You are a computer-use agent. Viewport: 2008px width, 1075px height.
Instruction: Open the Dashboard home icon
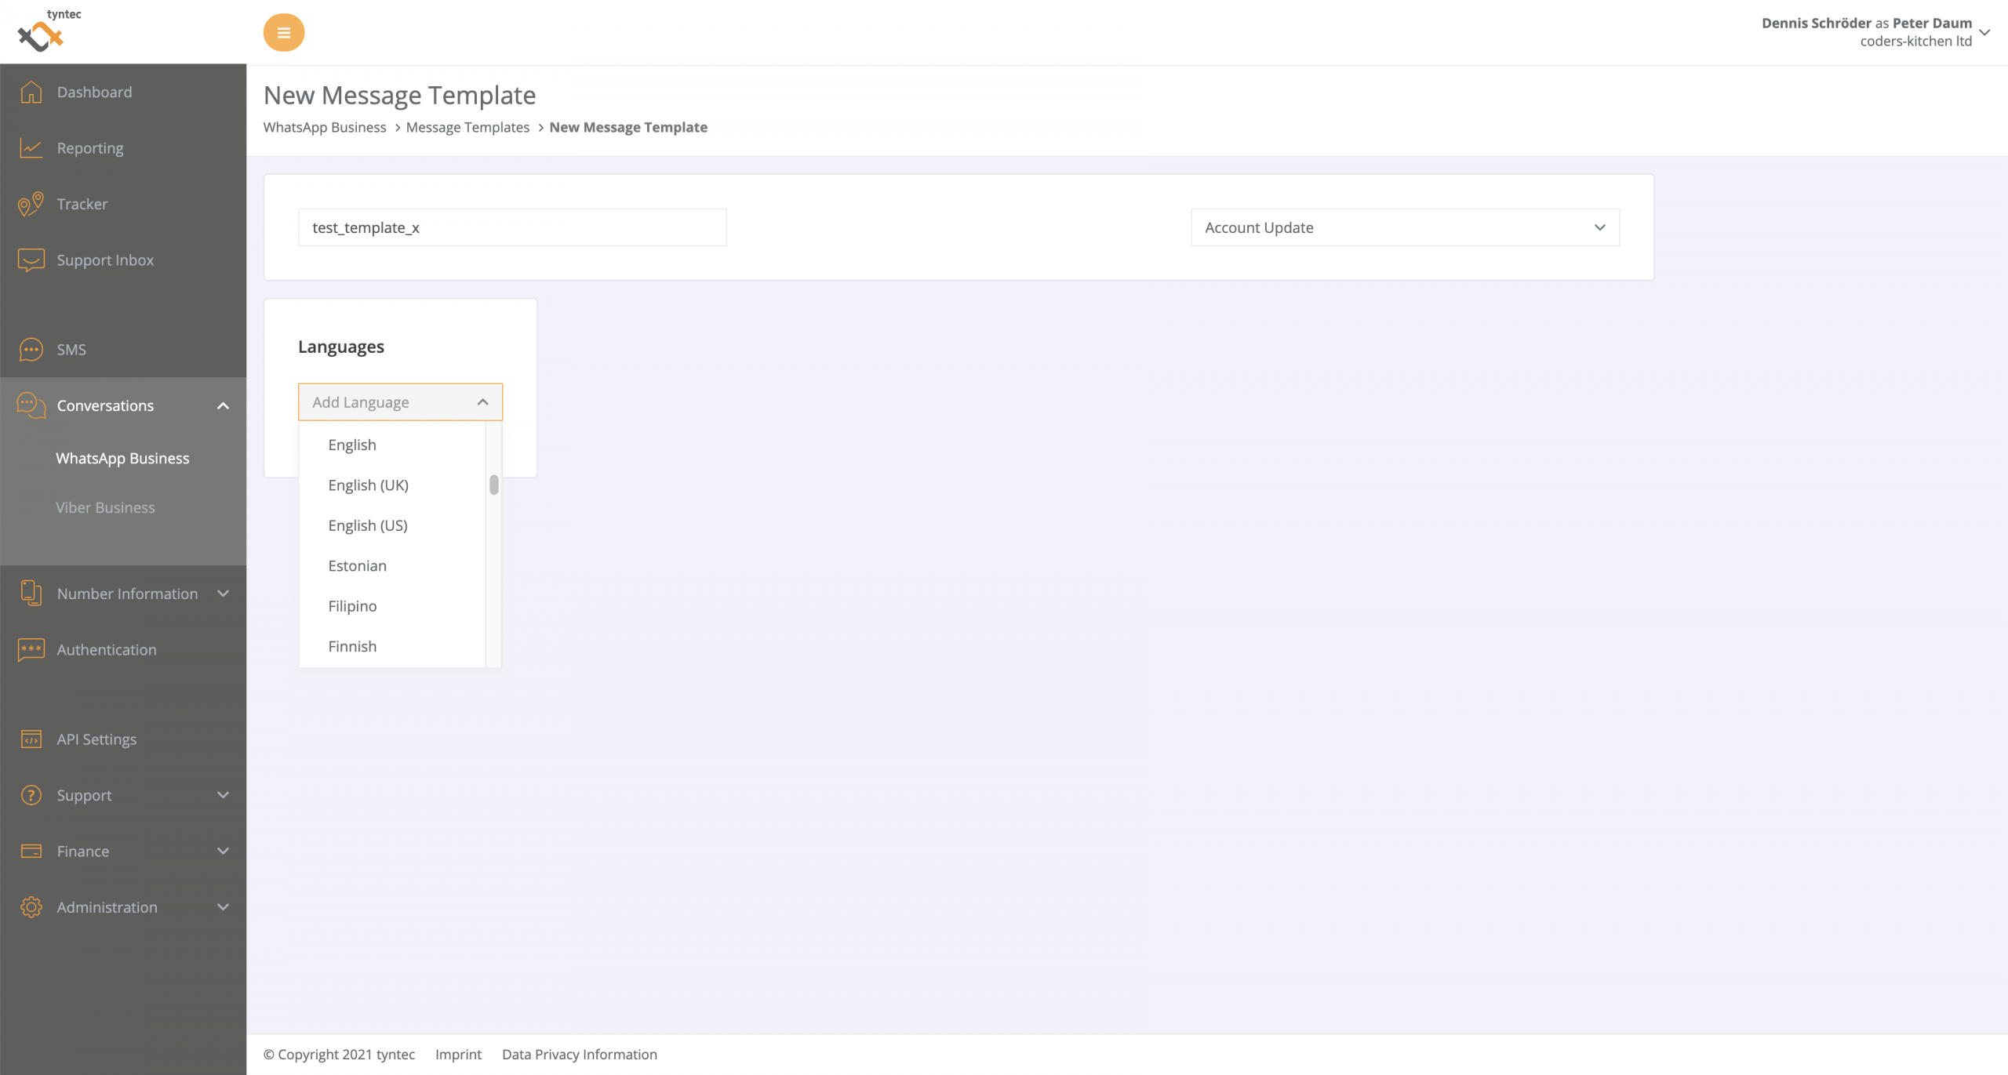(31, 92)
